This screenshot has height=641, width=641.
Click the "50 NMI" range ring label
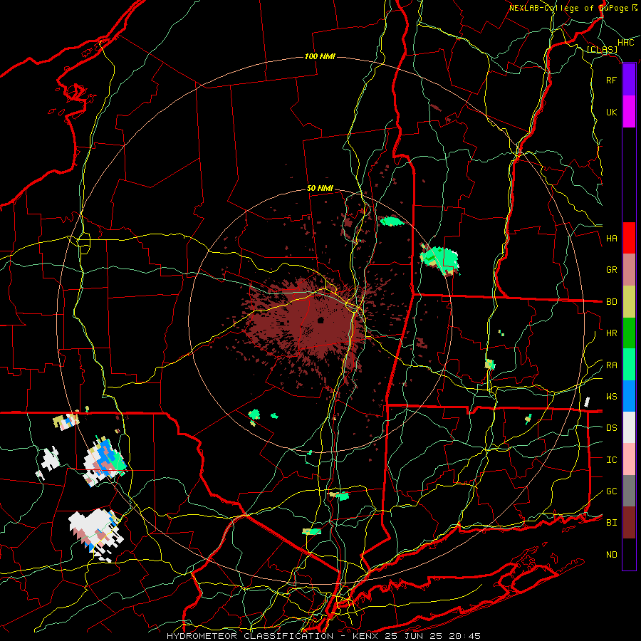tap(320, 189)
